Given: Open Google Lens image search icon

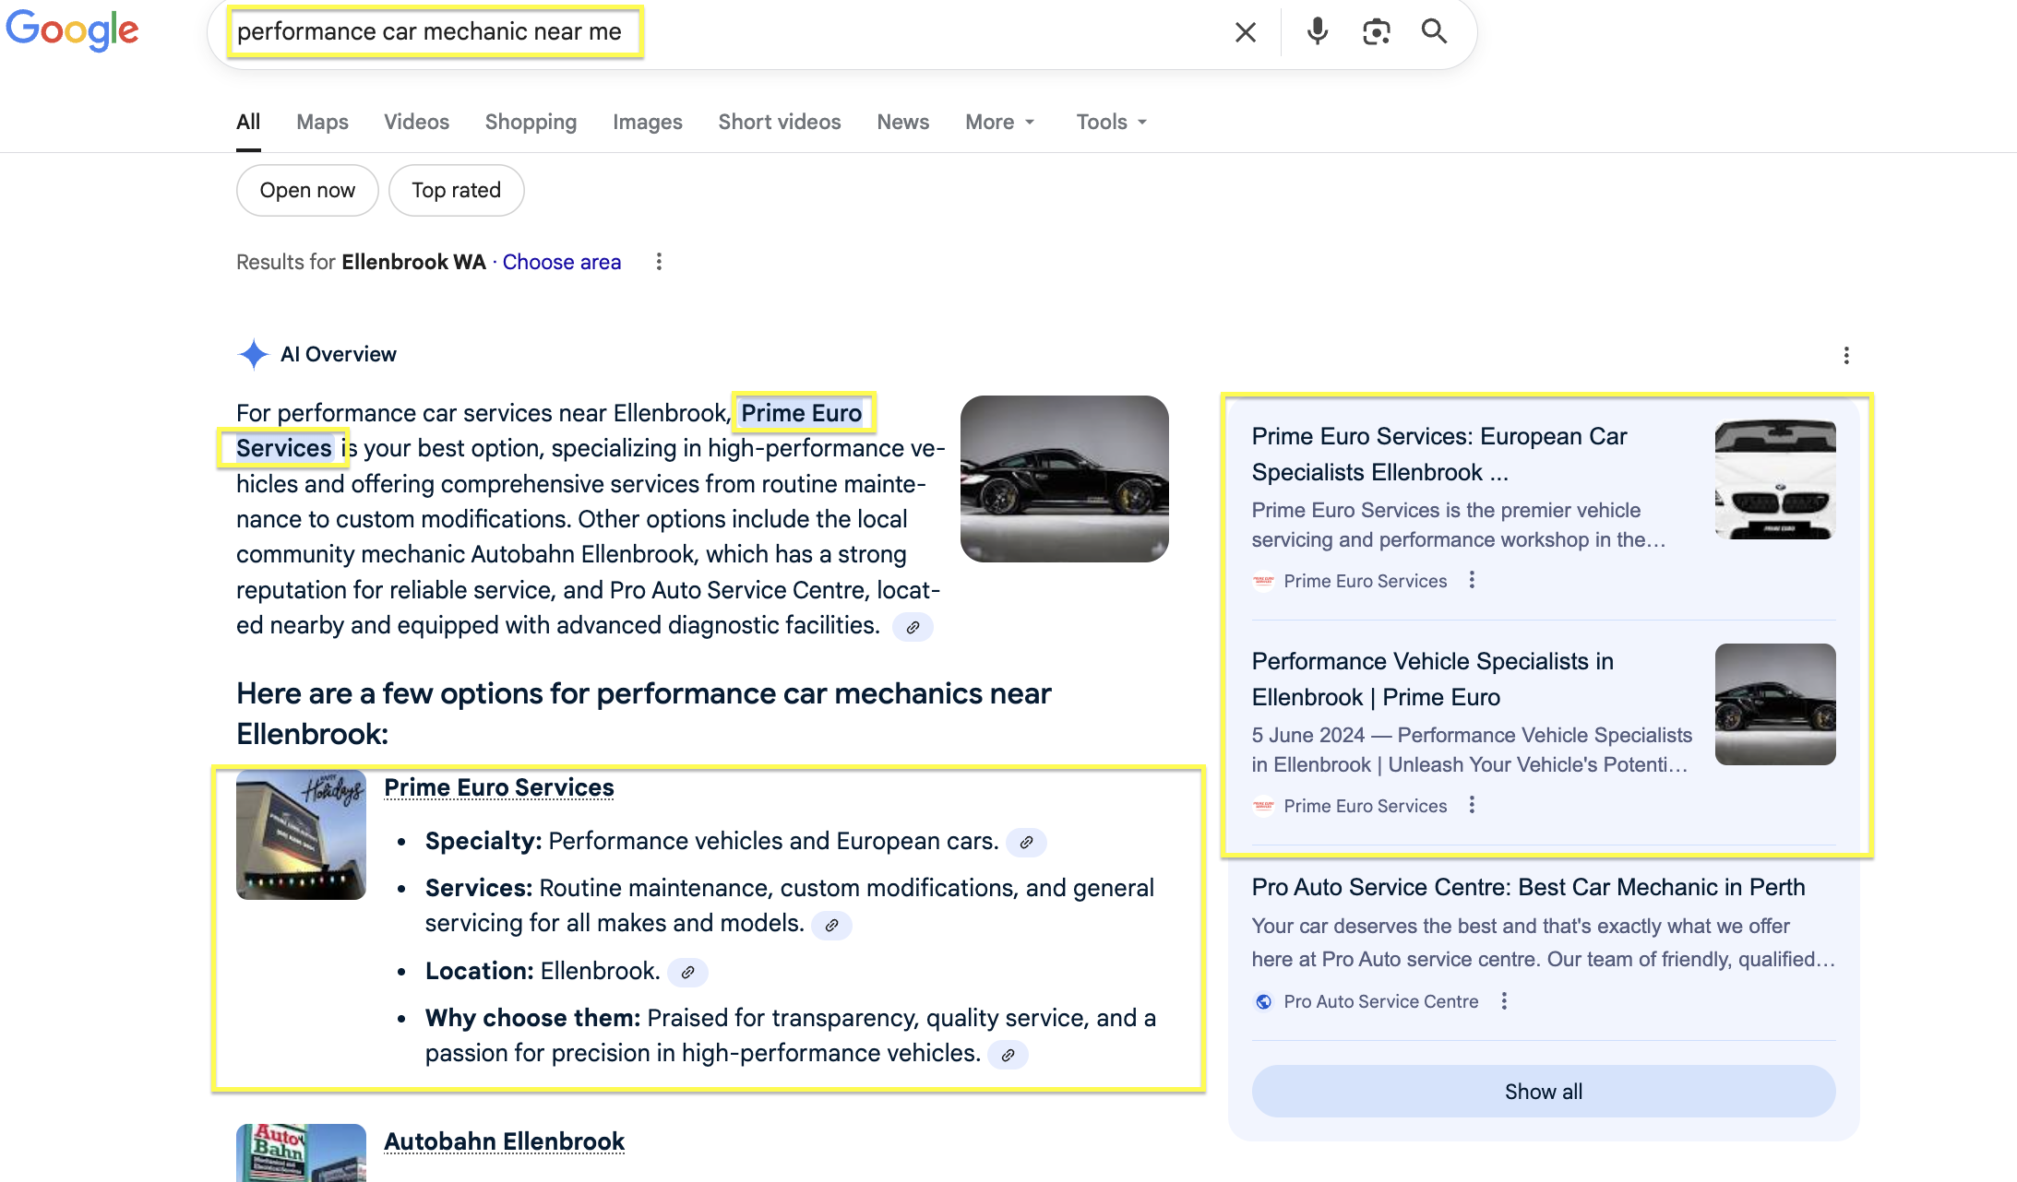Looking at the screenshot, I should click(x=1376, y=32).
